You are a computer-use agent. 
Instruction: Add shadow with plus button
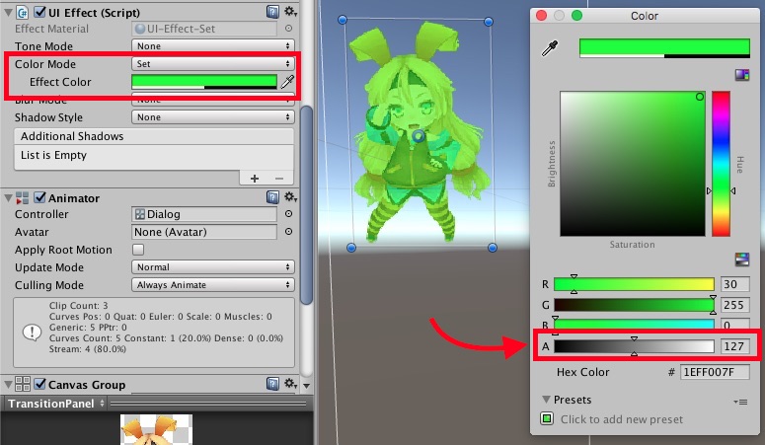point(255,179)
